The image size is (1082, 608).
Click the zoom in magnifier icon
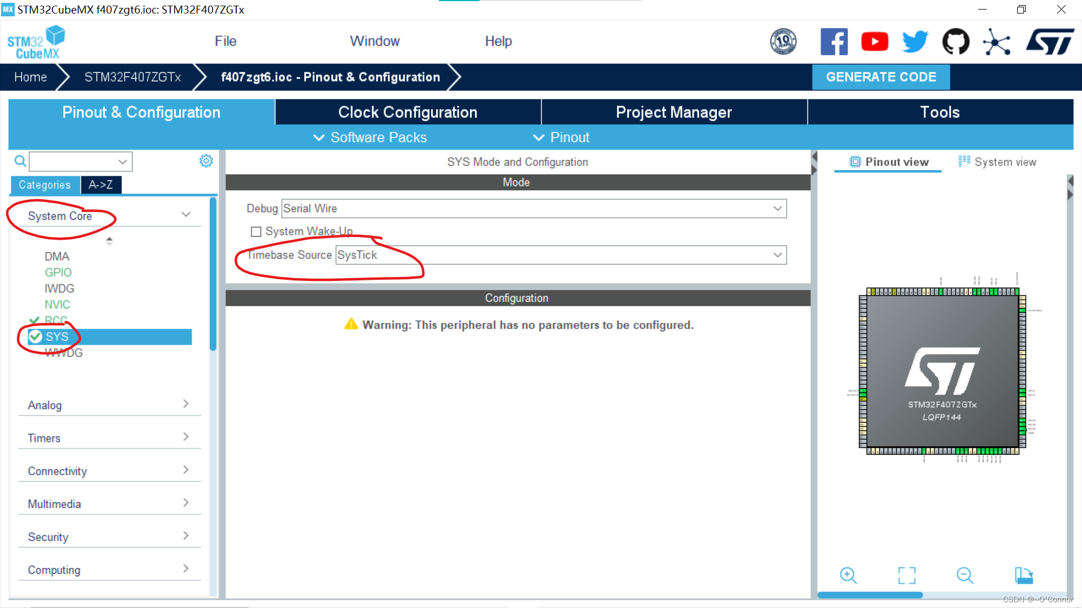[x=848, y=575]
